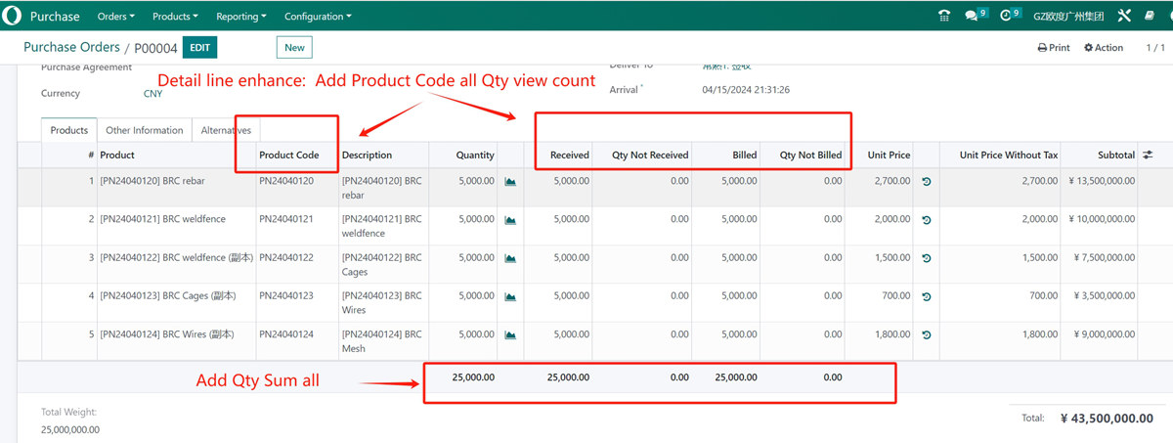Select product '[PN24040124] BRC Wires (副本)'
The width and height of the screenshot is (1173, 443).
(167, 334)
